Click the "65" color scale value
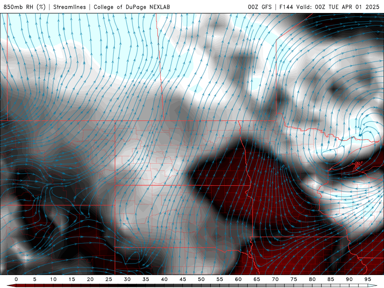Viewport: 384px width, 288px height. (x=256, y=279)
